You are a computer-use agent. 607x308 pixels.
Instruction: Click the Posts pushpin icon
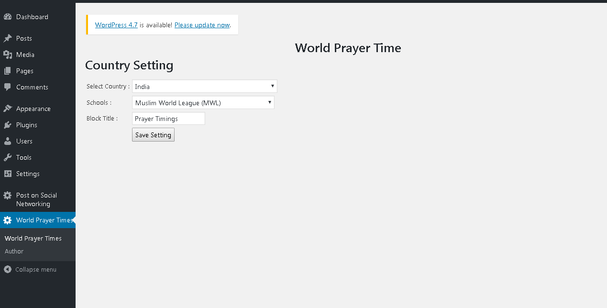(x=8, y=38)
